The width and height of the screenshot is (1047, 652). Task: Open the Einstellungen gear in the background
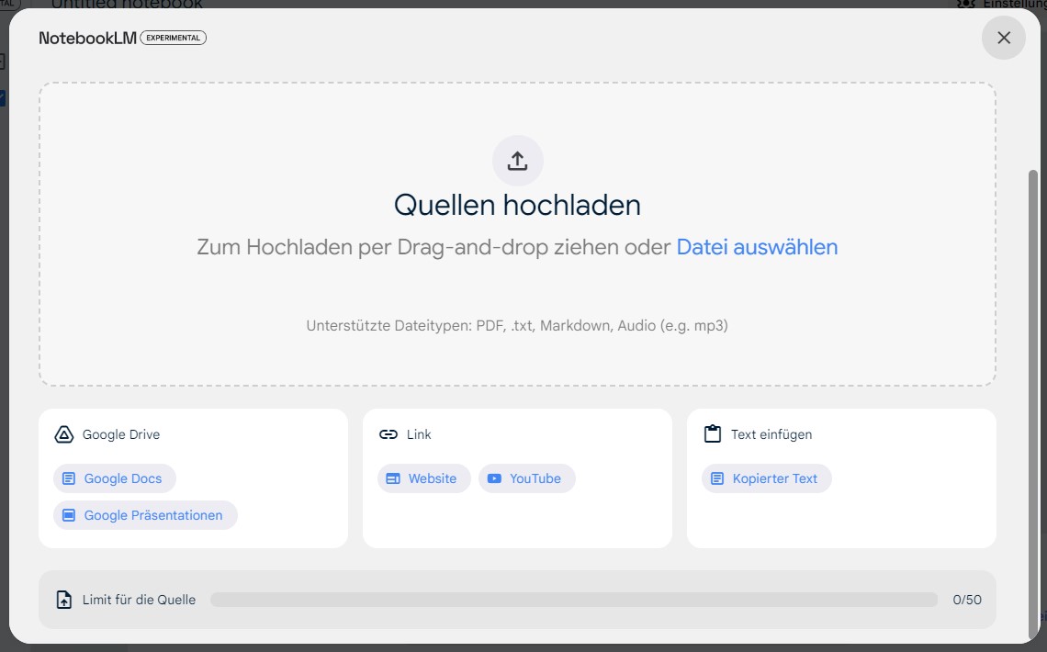pyautogui.click(x=965, y=5)
